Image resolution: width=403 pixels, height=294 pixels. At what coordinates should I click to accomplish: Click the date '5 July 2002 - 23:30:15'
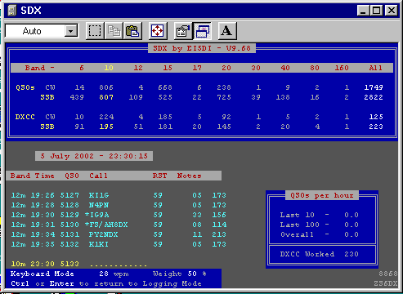pyautogui.click(x=94, y=156)
